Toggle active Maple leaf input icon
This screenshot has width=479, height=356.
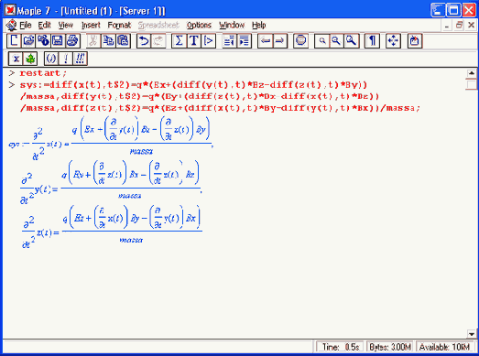[30, 59]
